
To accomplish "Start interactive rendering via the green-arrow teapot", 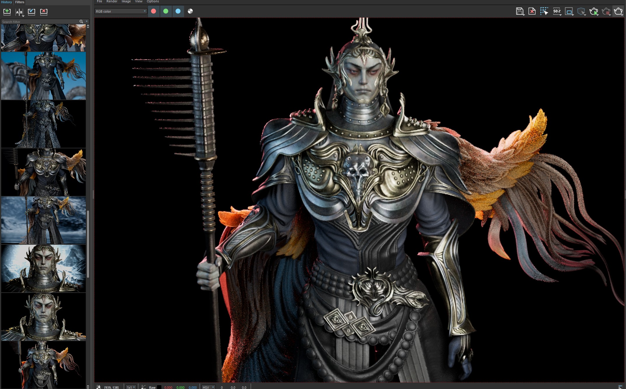I will click(x=594, y=11).
